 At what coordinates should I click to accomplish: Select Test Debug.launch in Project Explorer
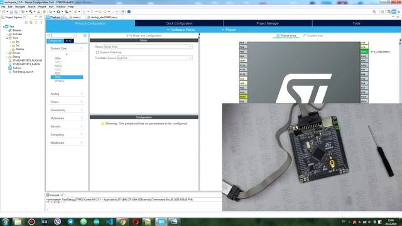[23, 72]
